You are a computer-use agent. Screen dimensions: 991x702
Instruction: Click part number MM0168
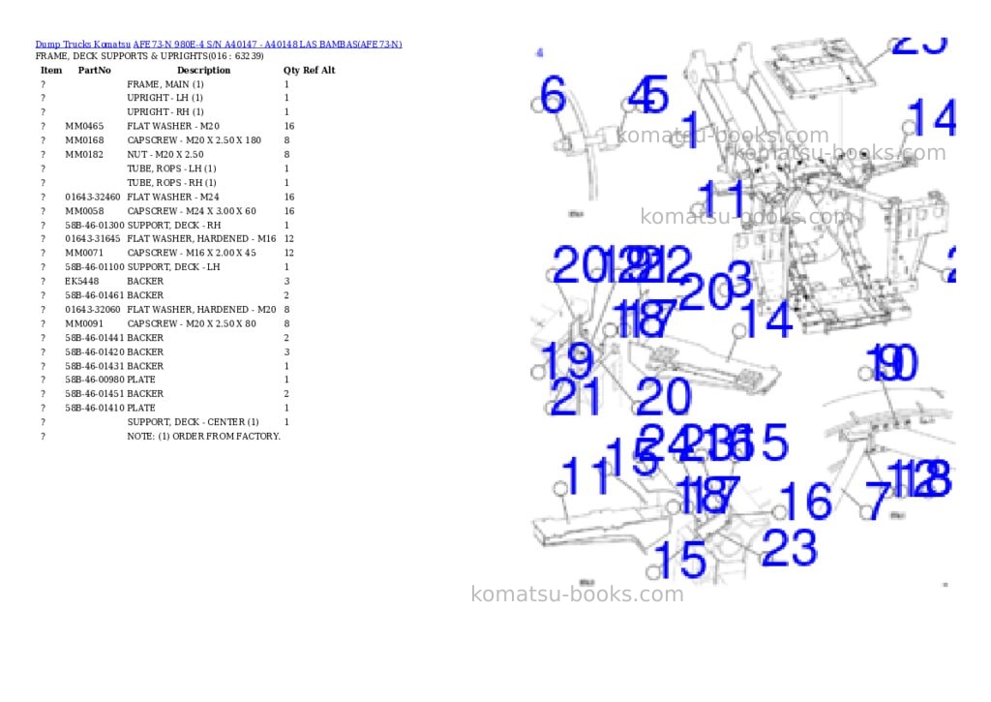click(84, 140)
